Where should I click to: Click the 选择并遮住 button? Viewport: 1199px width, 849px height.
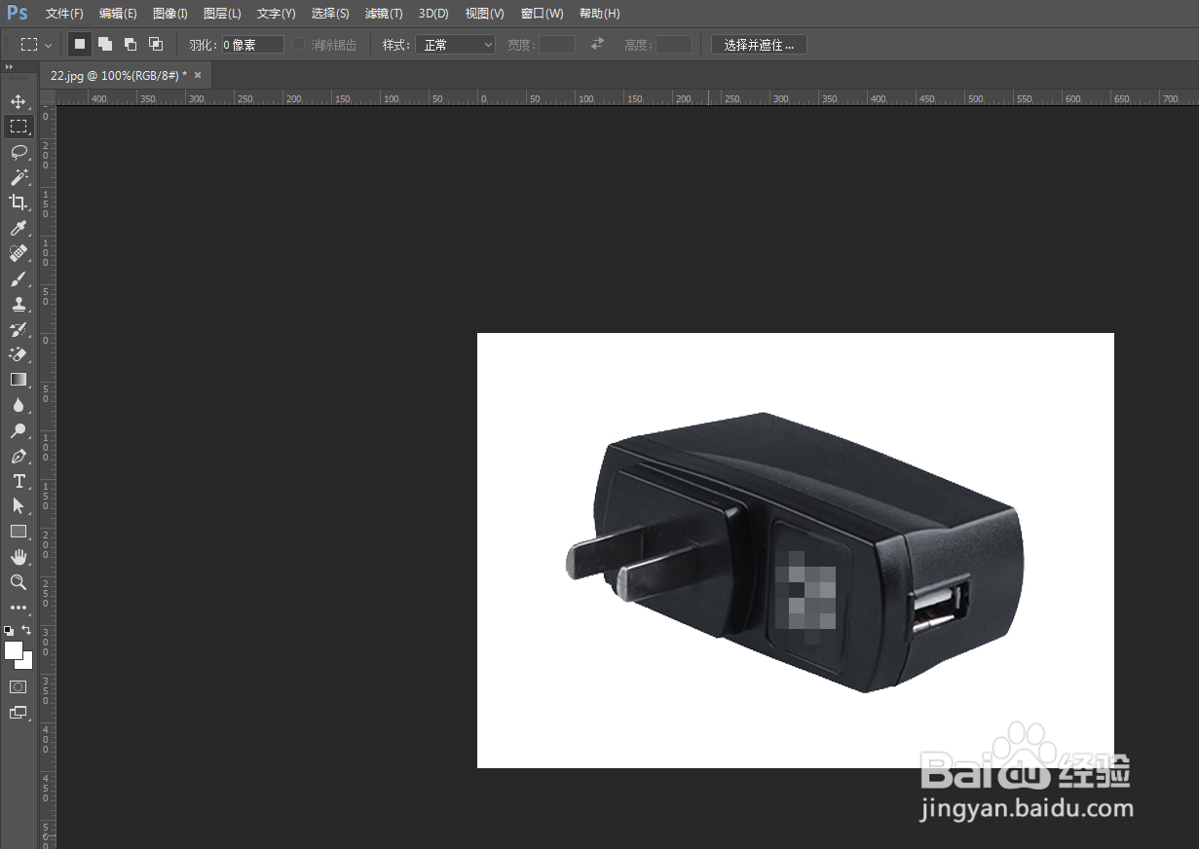pos(759,45)
